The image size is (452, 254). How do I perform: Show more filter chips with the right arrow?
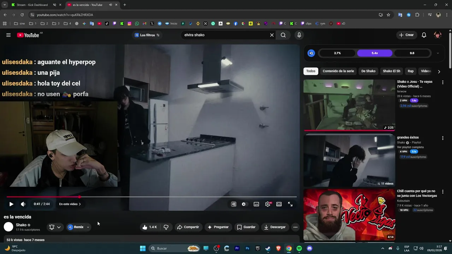pyautogui.click(x=439, y=71)
